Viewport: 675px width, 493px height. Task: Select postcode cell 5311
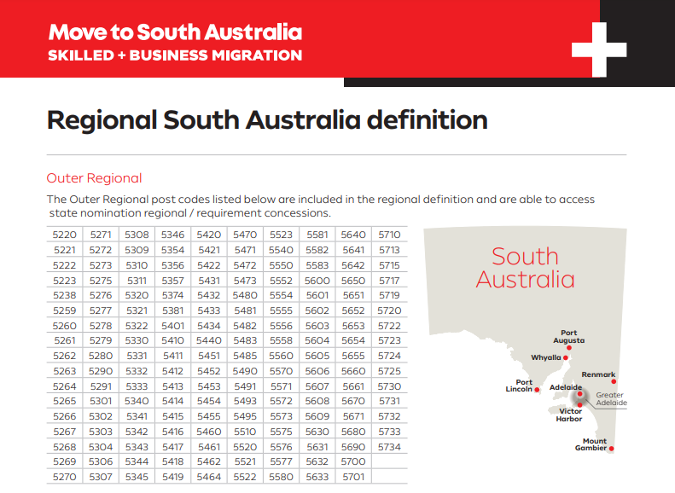pyautogui.click(x=137, y=281)
